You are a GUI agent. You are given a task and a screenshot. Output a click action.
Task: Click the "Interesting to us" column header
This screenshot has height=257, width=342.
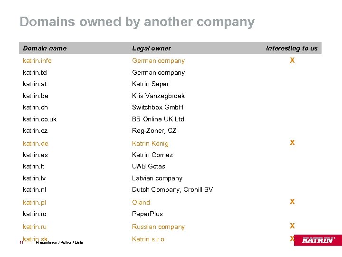(x=292, y=48)
